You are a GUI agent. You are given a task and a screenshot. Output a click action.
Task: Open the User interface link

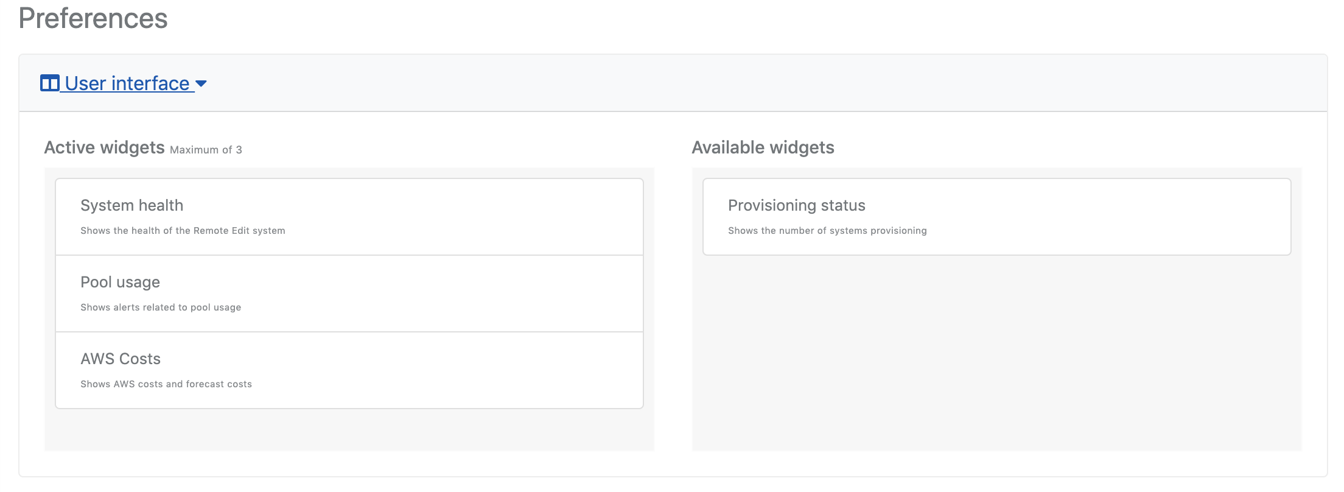127,83
